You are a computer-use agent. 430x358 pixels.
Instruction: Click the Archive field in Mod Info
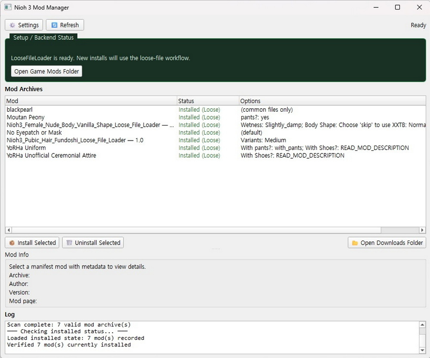point(19,275)
